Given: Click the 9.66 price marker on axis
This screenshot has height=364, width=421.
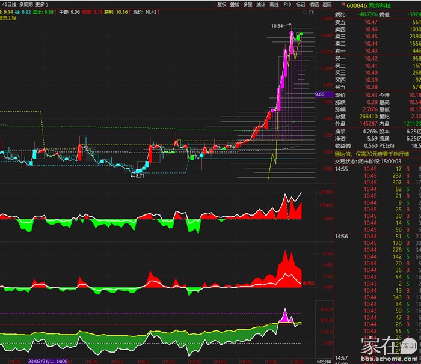Looking at the screenshot, I should click(320, 94).
